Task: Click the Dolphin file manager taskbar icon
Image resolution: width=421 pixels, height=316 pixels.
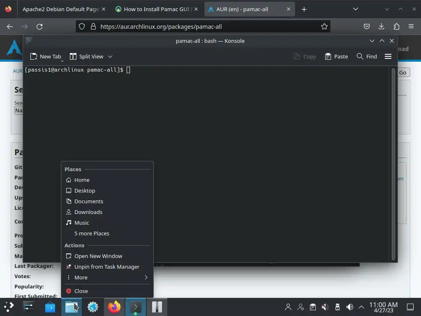Action: 72,307
